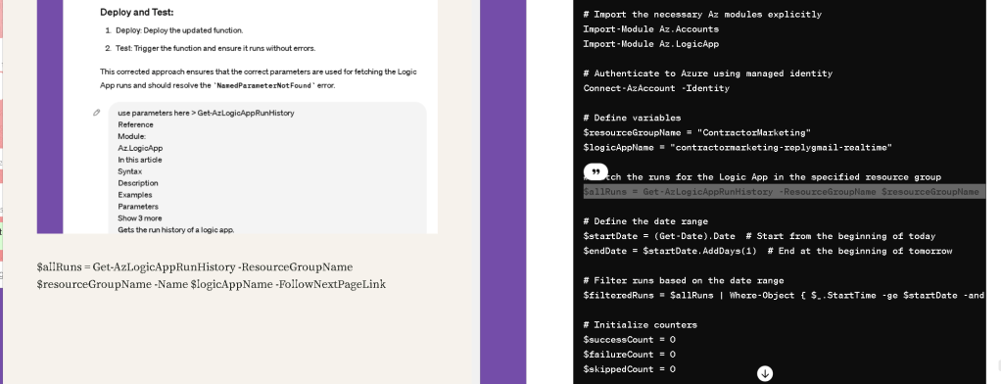Click the "# Filter runs based on the date range" comment
This screenshot has width=1001, height=384.
click(683, 280)
